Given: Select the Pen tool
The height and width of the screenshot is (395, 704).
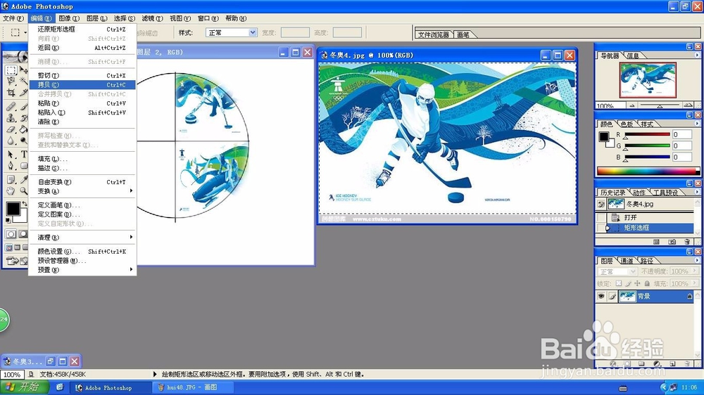Looking at the screenshot, I should (11, 166).
